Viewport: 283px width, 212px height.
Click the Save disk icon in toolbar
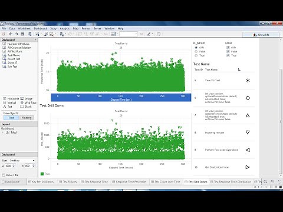22,34
